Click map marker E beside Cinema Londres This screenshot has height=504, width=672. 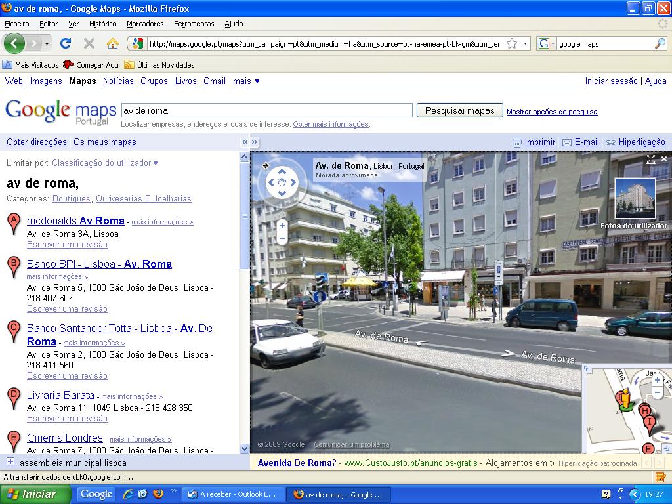pos(14,442)
